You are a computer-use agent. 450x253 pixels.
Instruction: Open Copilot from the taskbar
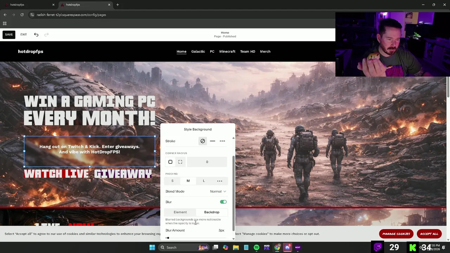click(x=225, y=247)
